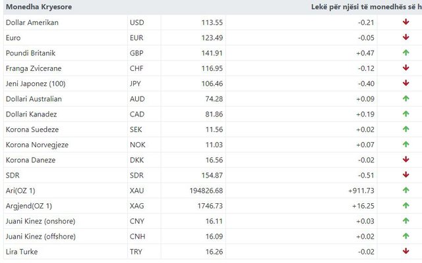This screenshot has height=263, width=422.
Task: Click the green arrow for Dollari Australian
Action: (x=406, y=99)
